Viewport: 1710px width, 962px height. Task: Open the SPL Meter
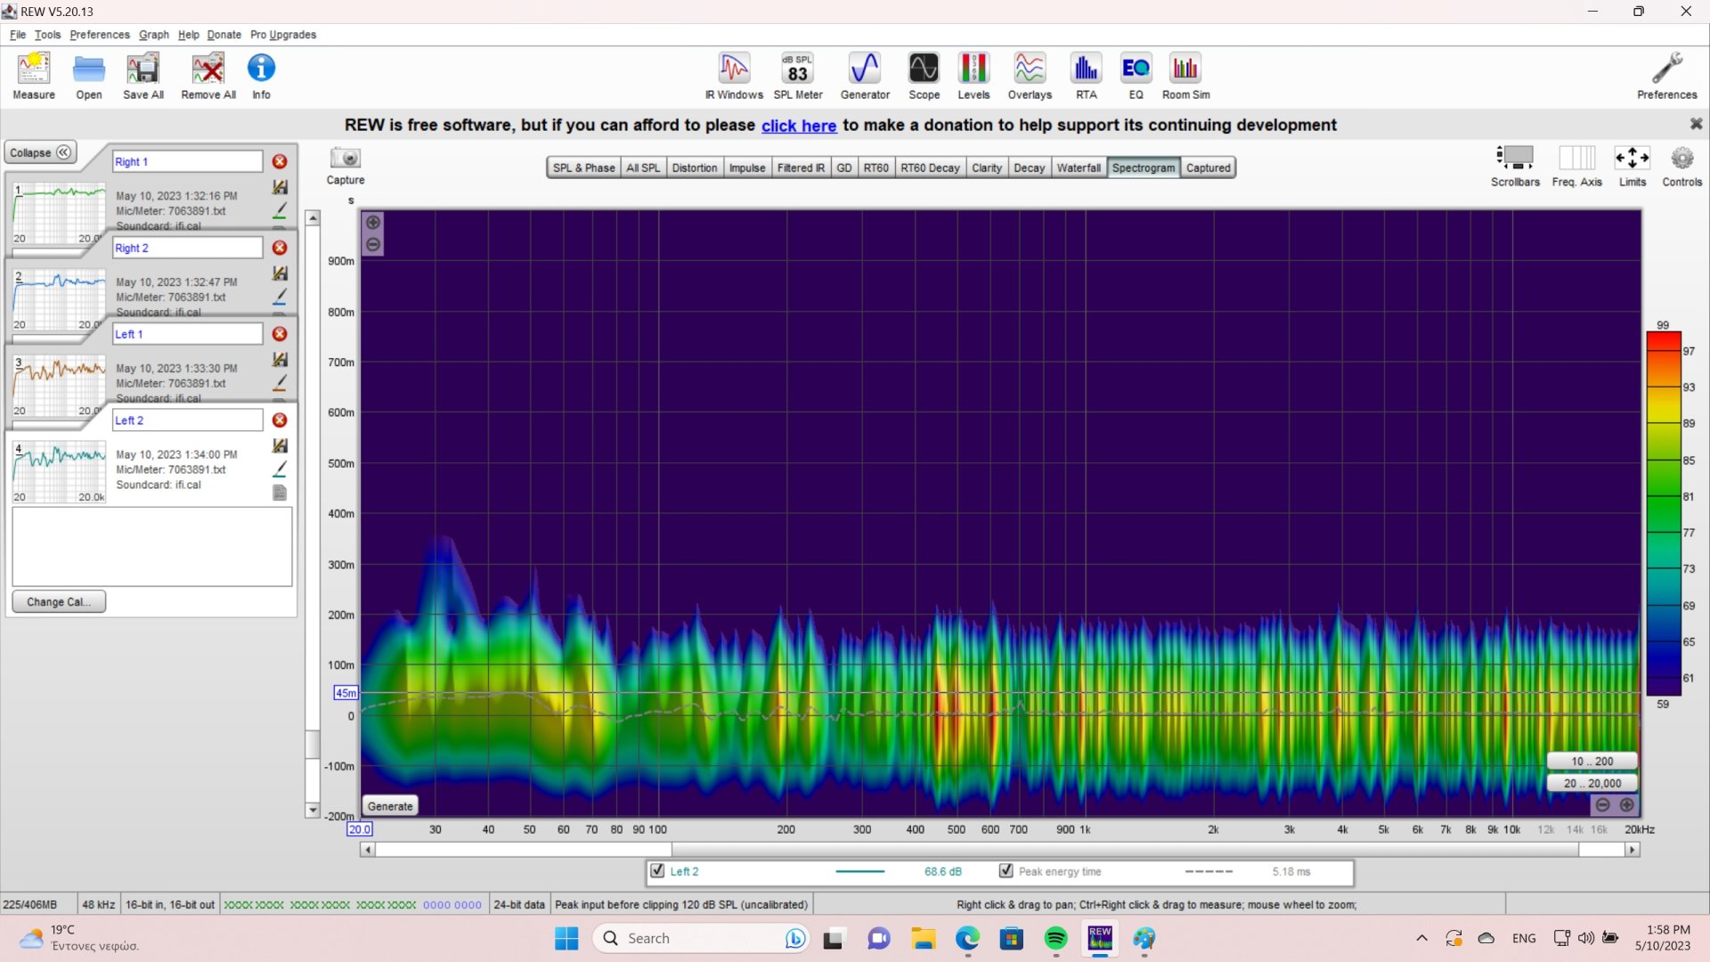[x=798, y=76]
